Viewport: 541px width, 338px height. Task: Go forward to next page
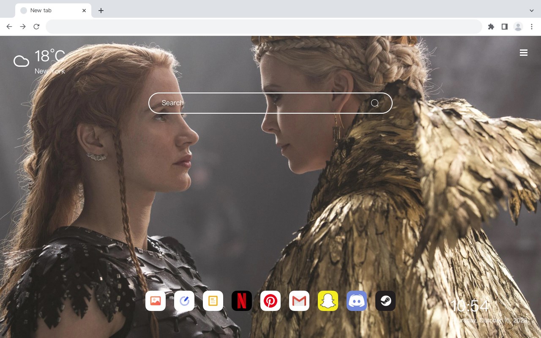click(23, 27)
